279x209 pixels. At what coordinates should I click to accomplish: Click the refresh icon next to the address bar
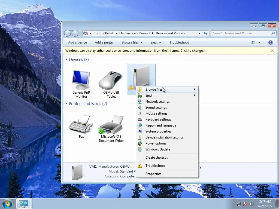205,33
